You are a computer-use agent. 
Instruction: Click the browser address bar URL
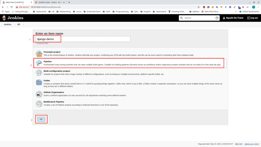click(46, 7)
